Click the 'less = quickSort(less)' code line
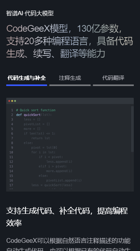The width and height of the screenshot is (140, 251). pos(52,185)
